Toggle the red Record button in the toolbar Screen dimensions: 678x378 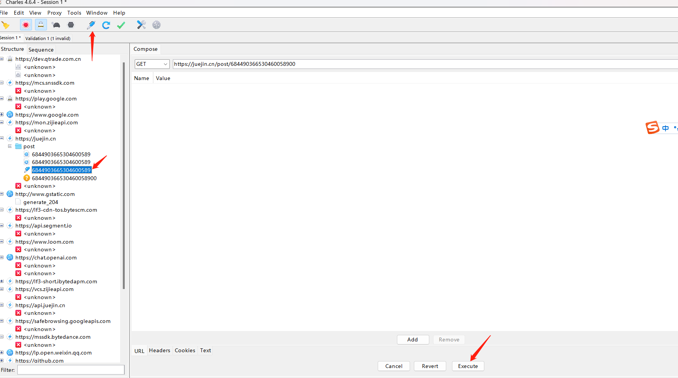(26, 25)
